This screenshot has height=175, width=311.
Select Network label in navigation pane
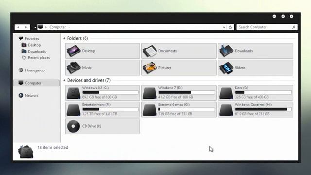(32, 95)
